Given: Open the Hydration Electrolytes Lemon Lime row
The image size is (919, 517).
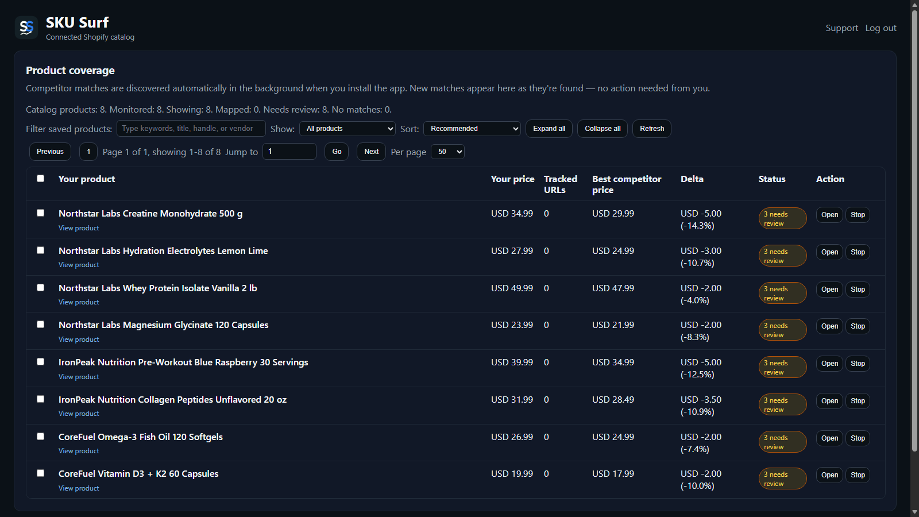Looking at the screenshot, I should pyautogui.click(x=829, y=252).
